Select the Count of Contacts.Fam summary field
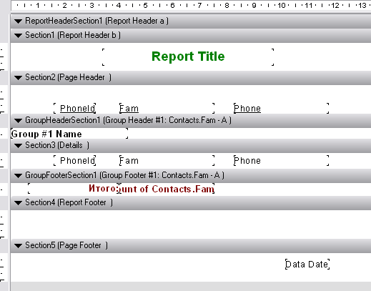Screen dimensions: 371x291 [167, 189]
